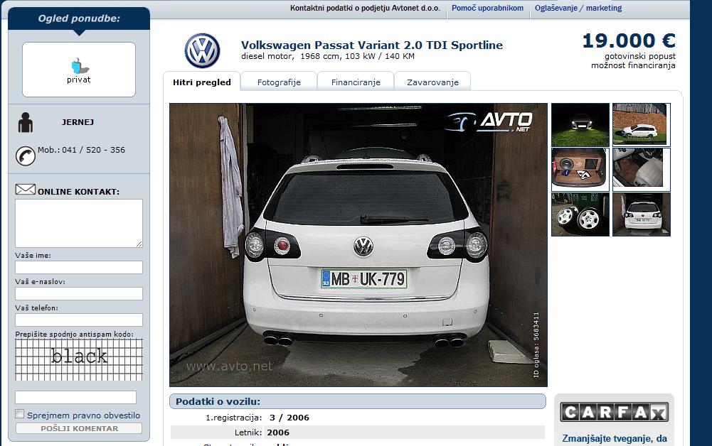The width and height of the screenshot is (712, 446).
Task: Focus the online kontakt message box
Action: click(79, 224)
